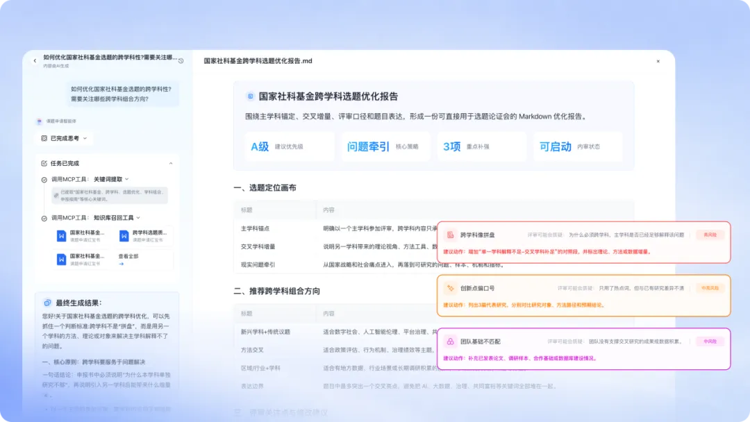Click the check circle beside 知识库召回工具
The height and width of the screenshot is (422, 750).
[x=44, y=218]
